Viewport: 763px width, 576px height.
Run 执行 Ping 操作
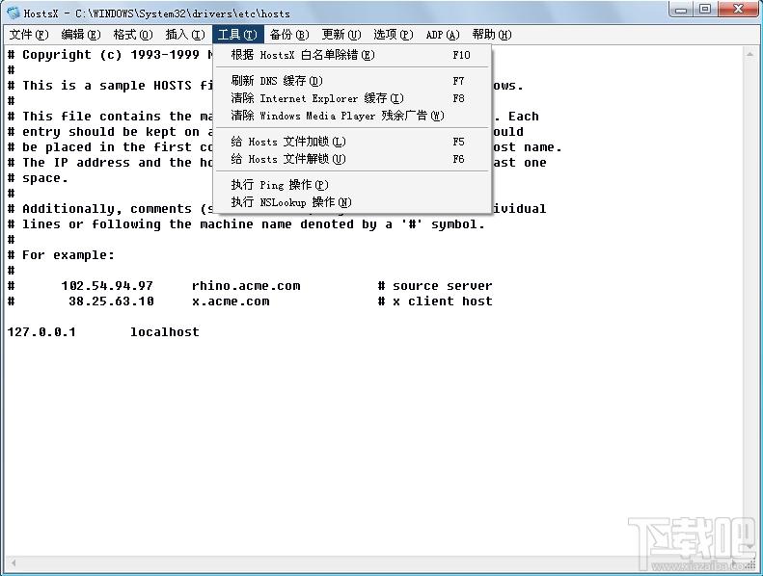pos(352,185)
